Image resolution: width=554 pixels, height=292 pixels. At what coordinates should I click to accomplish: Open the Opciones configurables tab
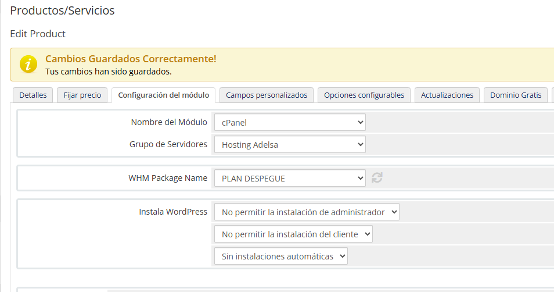coord(364,95)
